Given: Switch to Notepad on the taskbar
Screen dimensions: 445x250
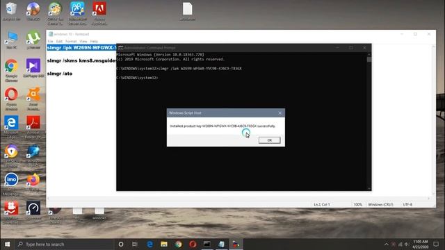Looking at the screenshot, I should coord(221,244).
